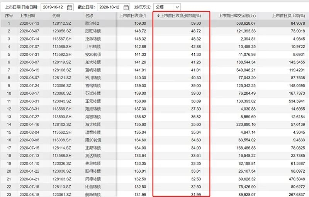Click the listing date 2020-01-10
The width and height of the screenshot is (309, 197).
[29, 163]
